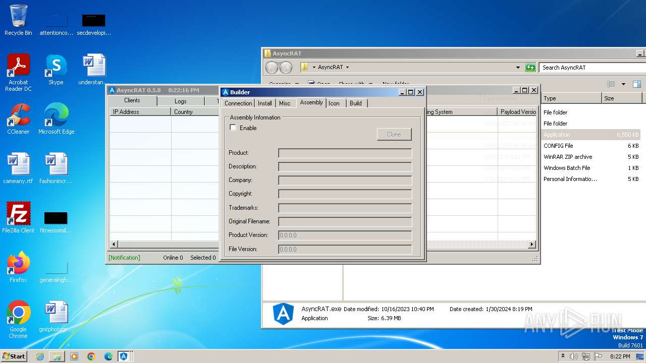Select the CONFIG File row in Explorer
The width and height of the screenshot is (646, 363).
591,146
